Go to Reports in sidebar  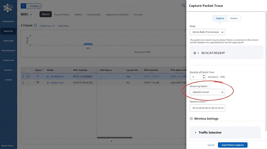tap(8, 70)
